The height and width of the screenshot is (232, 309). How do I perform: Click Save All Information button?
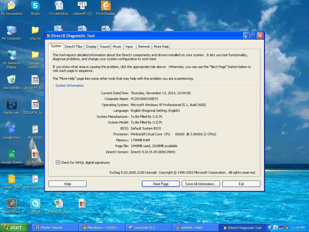tap(201, 184)
